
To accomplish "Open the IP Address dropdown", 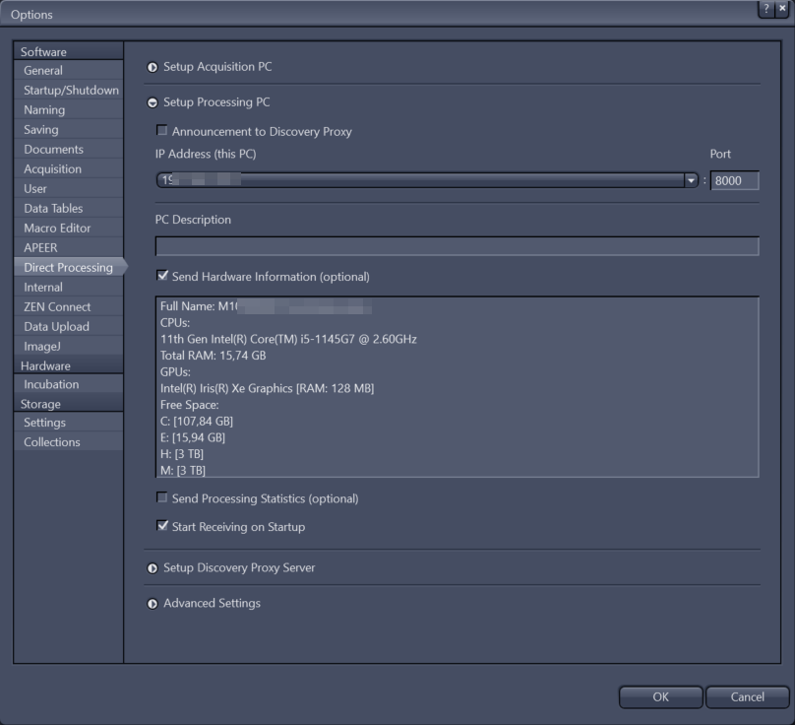I will (x=690, y=180).
